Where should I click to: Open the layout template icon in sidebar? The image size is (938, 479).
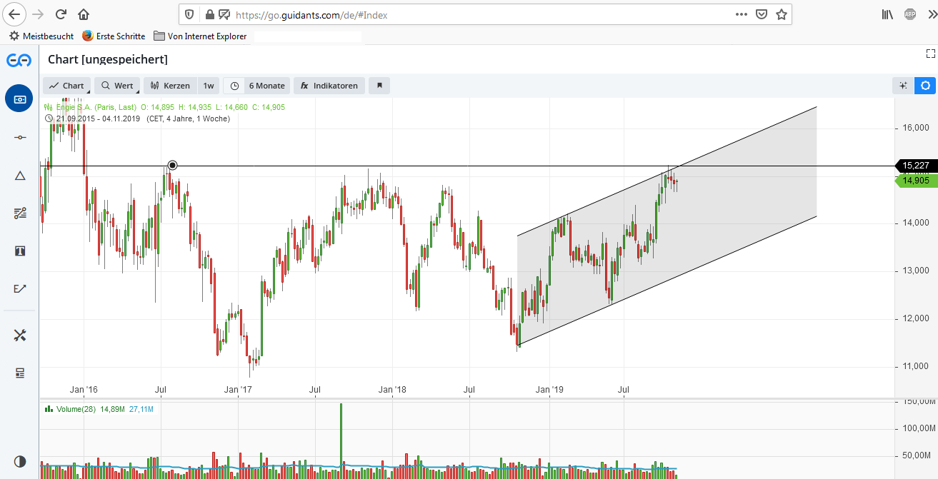[19, 373]
